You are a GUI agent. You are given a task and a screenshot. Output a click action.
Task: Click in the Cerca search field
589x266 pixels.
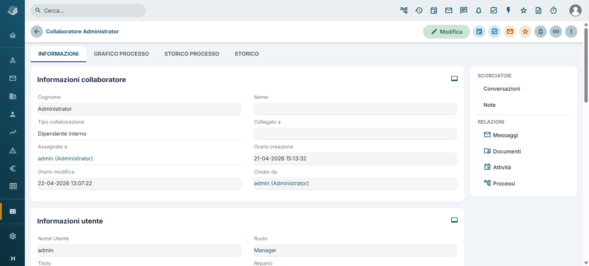pyautogui.click(x=88, y=10)
